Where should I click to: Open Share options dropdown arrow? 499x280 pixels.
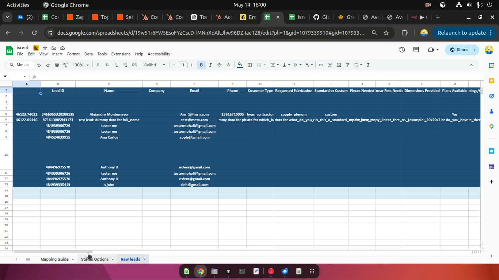[x=475, y=50]
